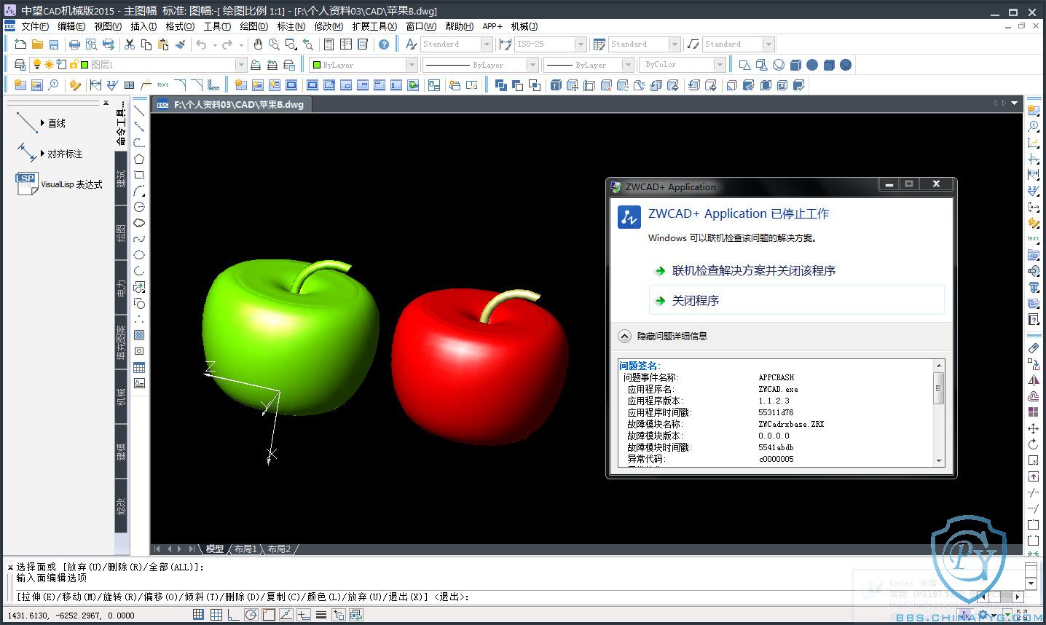
Task: Switch to the 布局1 layout tab
Action: 246,549
